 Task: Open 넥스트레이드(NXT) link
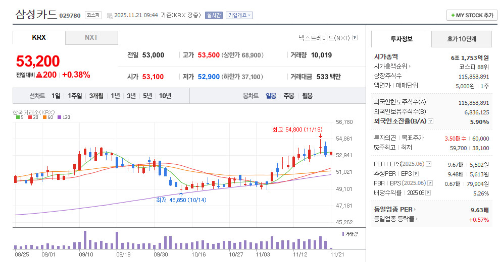pos(324,38)
